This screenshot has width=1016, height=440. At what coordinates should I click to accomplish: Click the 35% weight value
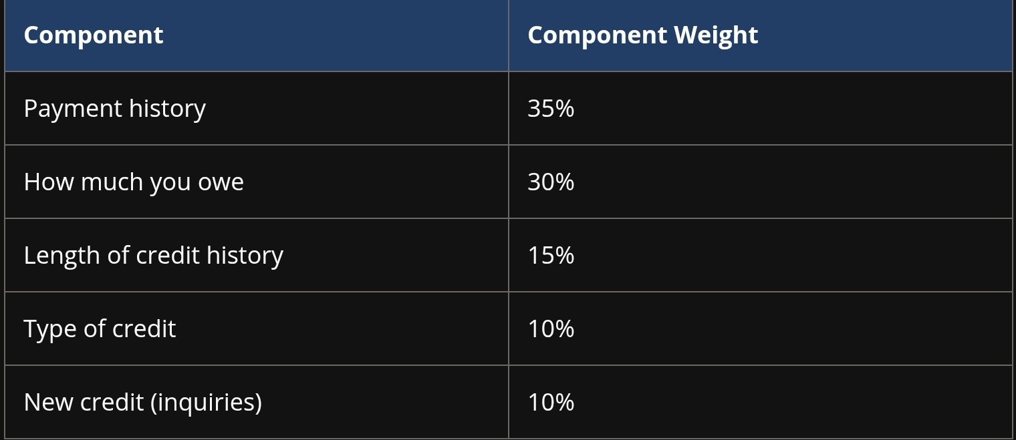(x=551, y=108)
